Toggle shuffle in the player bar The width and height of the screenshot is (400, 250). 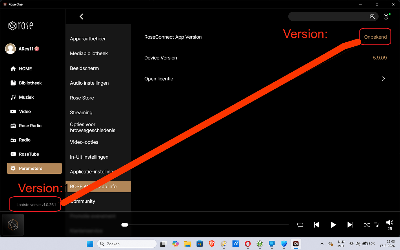point(367,225)
